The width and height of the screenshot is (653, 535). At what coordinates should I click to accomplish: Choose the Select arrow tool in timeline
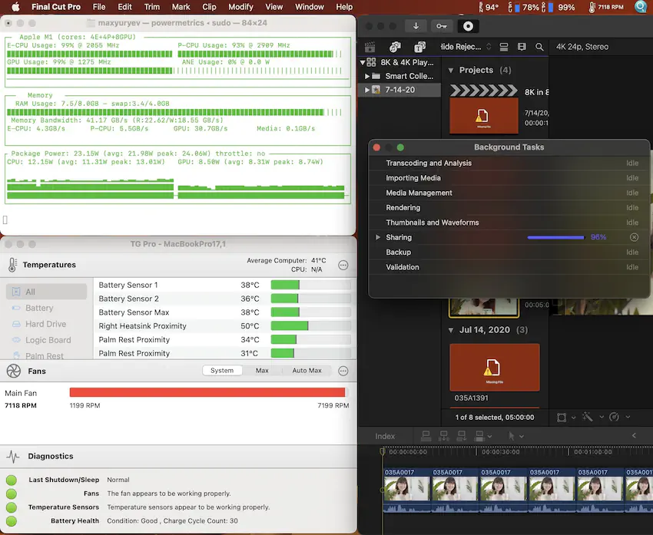coord(512,436)
